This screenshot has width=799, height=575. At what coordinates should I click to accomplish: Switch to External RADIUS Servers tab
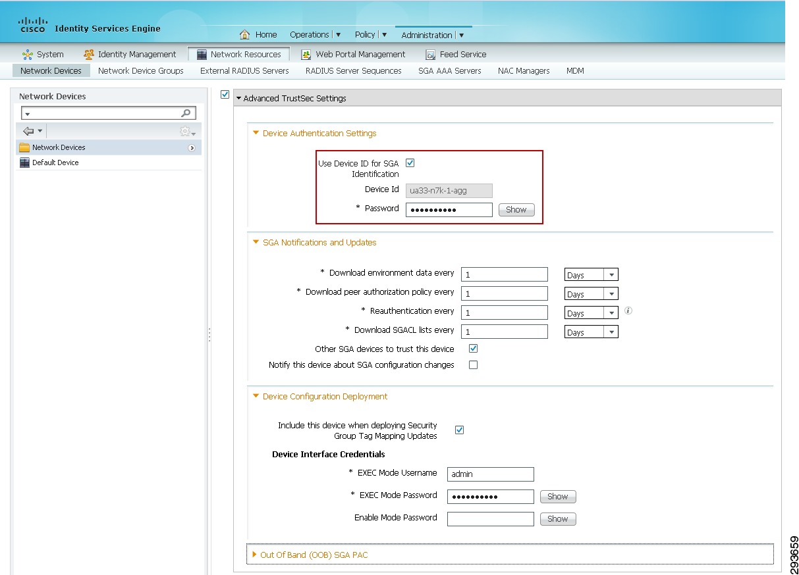click(244, 70)
